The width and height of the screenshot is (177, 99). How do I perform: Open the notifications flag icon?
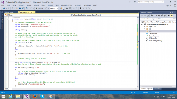pyautogui.click(x=135, y=2)
